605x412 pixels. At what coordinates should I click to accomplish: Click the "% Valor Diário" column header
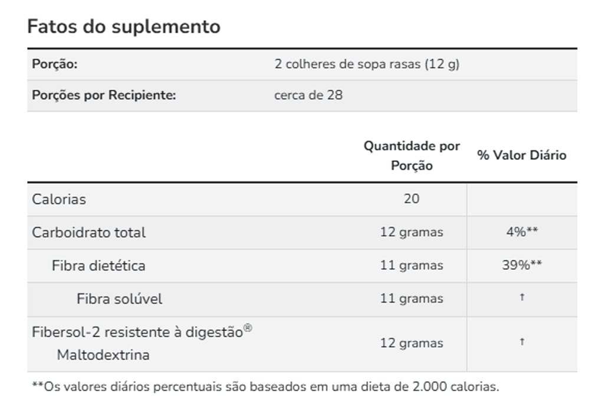pyautogui.click(x=522, y=155)
